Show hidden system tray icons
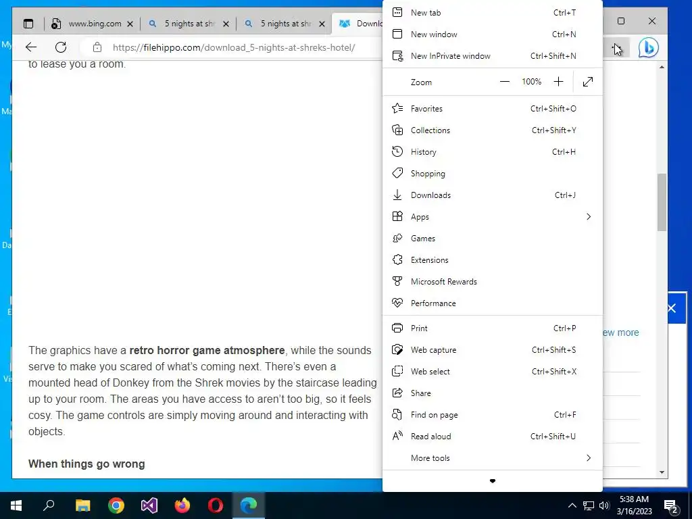This screenshot has height=519, width=692. click(x=572, y=505)
